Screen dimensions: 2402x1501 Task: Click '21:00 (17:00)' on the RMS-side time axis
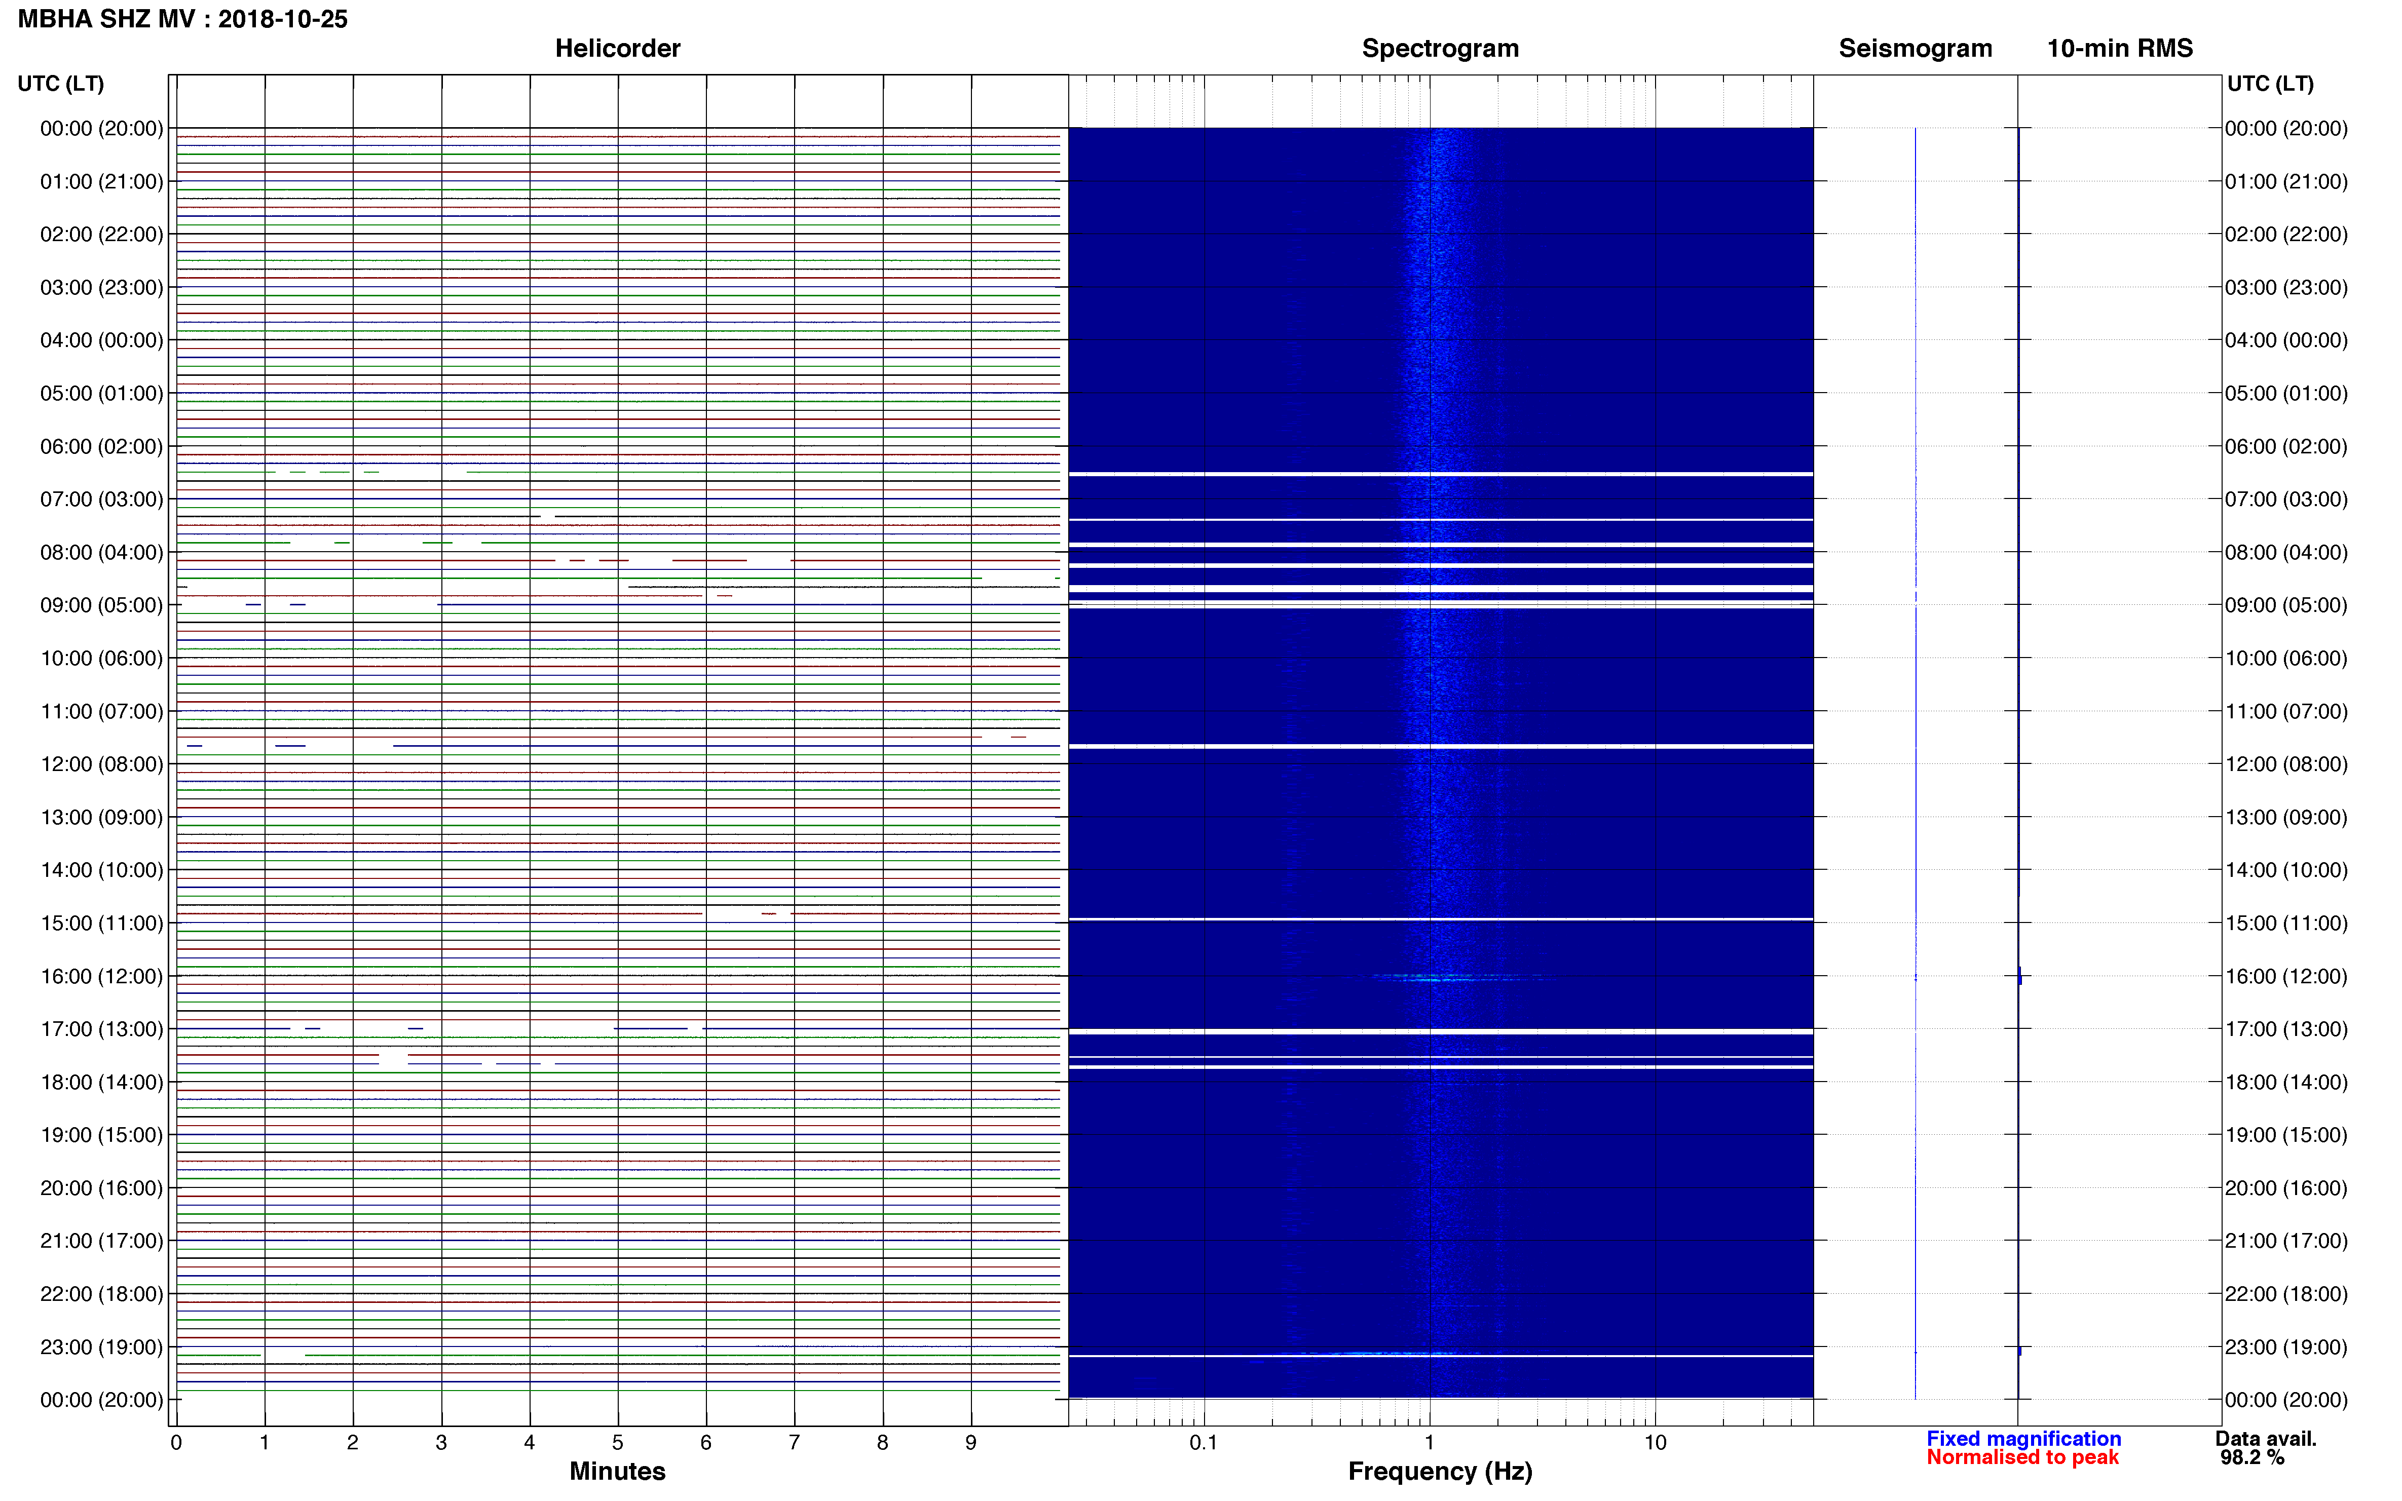tap(2286, 1241)
